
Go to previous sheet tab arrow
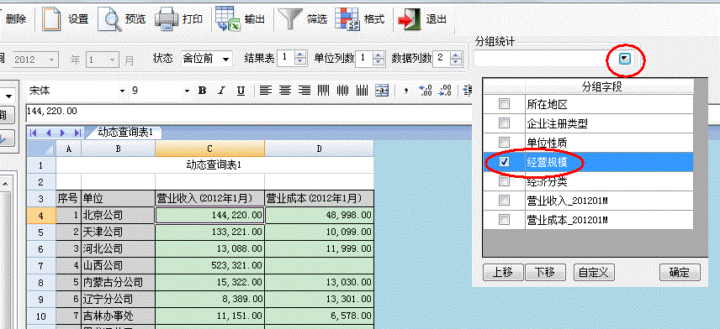[x=48, y=133]
